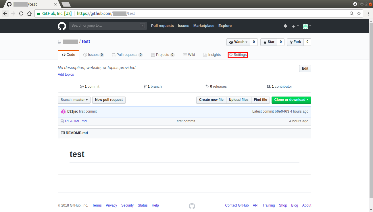Open Contact GitHub in footer
The height and width of the screenshot is (212, 373).
237,205
